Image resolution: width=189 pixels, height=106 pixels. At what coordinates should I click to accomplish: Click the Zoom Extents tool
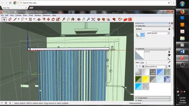[93, 19]
